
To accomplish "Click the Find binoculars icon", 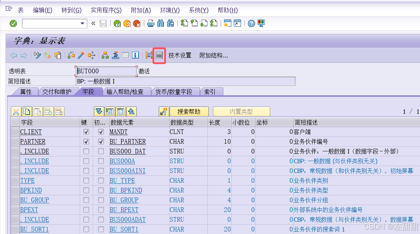I will tap(161, 23).
